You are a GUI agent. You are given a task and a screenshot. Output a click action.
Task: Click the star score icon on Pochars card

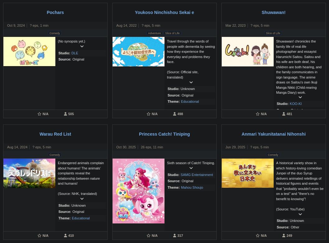[x=39, y=114]
